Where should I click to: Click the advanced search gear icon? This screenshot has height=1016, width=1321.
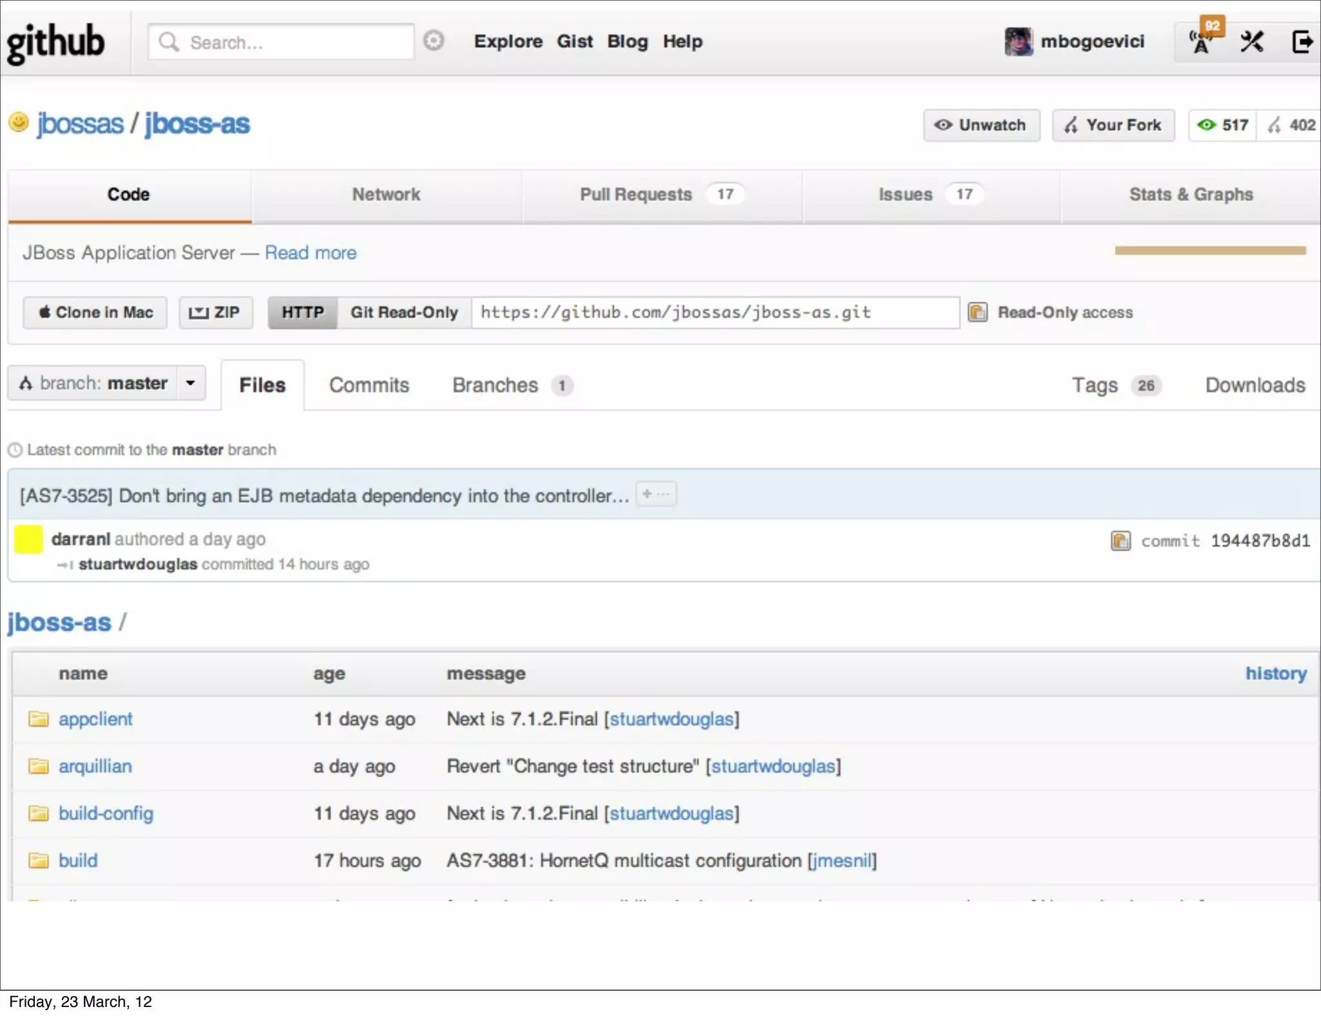point(433,41)
